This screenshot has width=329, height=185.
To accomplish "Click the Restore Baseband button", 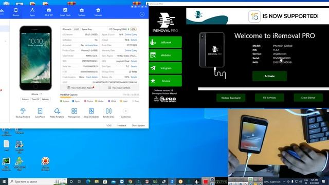I will (x=231, y=98).
